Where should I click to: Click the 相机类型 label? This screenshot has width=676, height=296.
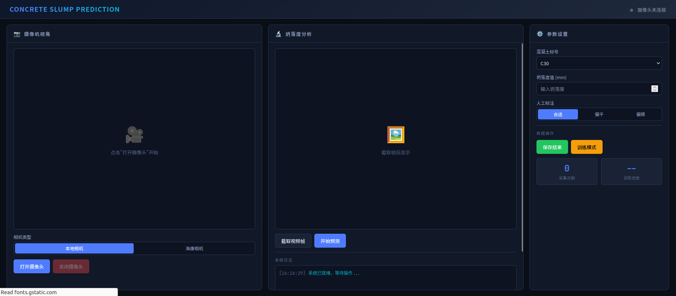(x=22, y=237)
